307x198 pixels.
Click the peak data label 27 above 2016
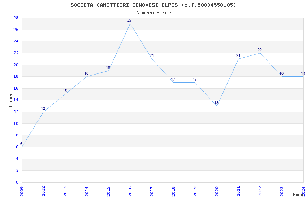(130, 20)
